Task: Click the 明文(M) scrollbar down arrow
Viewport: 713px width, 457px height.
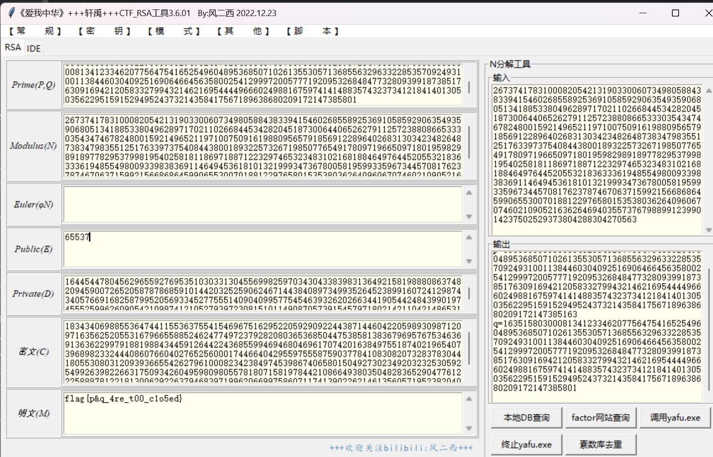Action: [469, 428]
